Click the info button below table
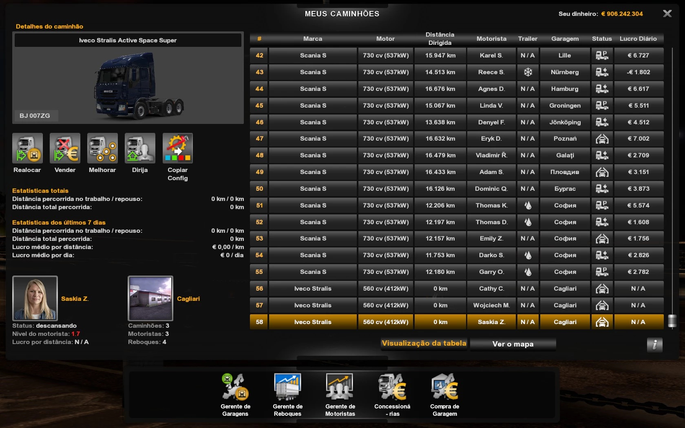This screenshot has height=428, width=685. coord(654,345)
